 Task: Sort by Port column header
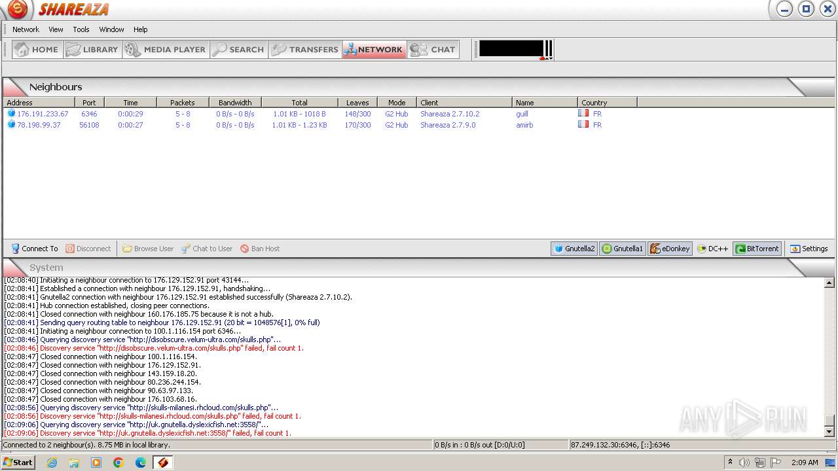point(90,103)
